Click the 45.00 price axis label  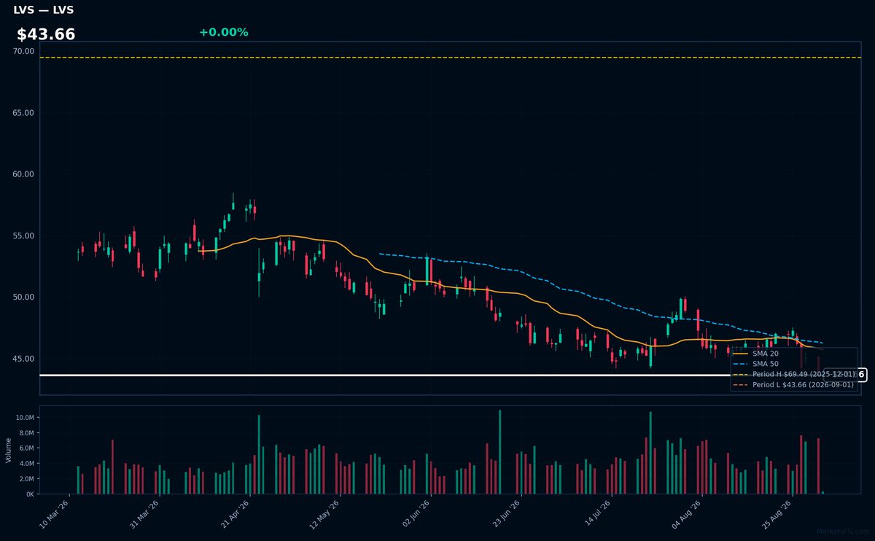23,359
